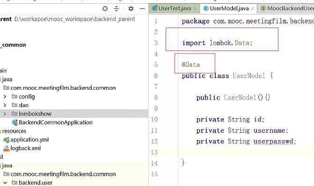
Task: Click closing brace on line 14
Action: coord(183,163)
